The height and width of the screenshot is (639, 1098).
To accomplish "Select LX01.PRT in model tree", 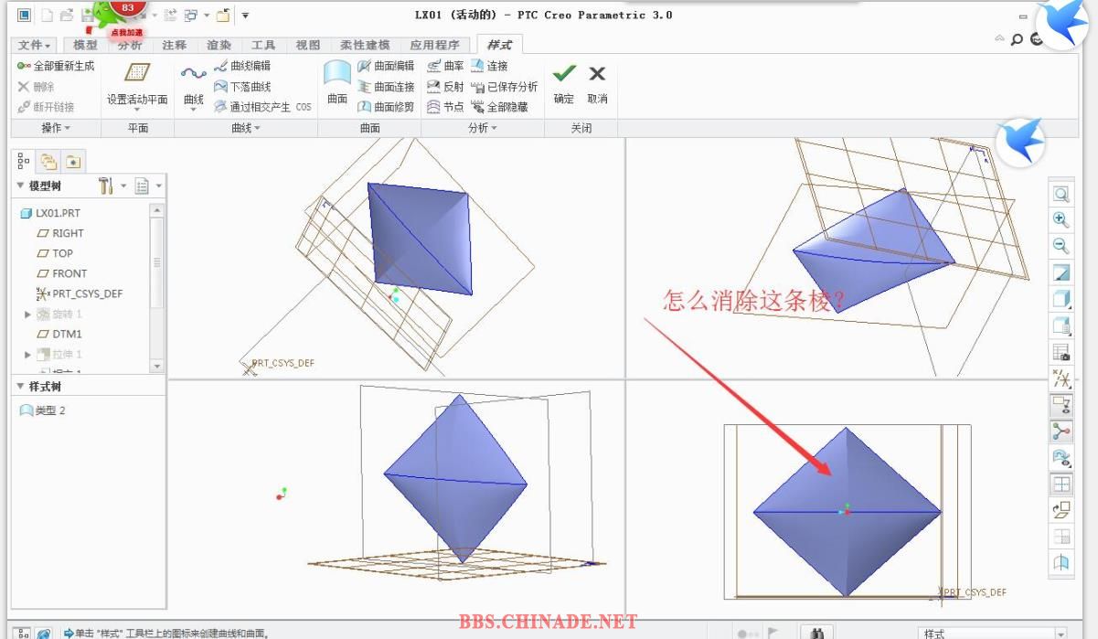I will click(x=50, y=213).
